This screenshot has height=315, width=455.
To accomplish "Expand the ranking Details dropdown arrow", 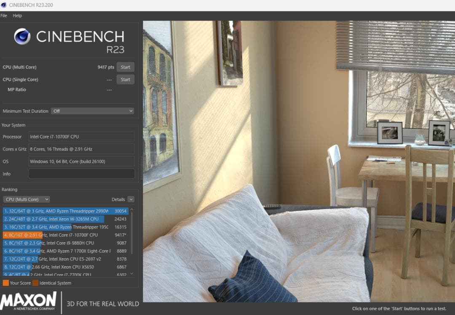I will coord(131,199).
